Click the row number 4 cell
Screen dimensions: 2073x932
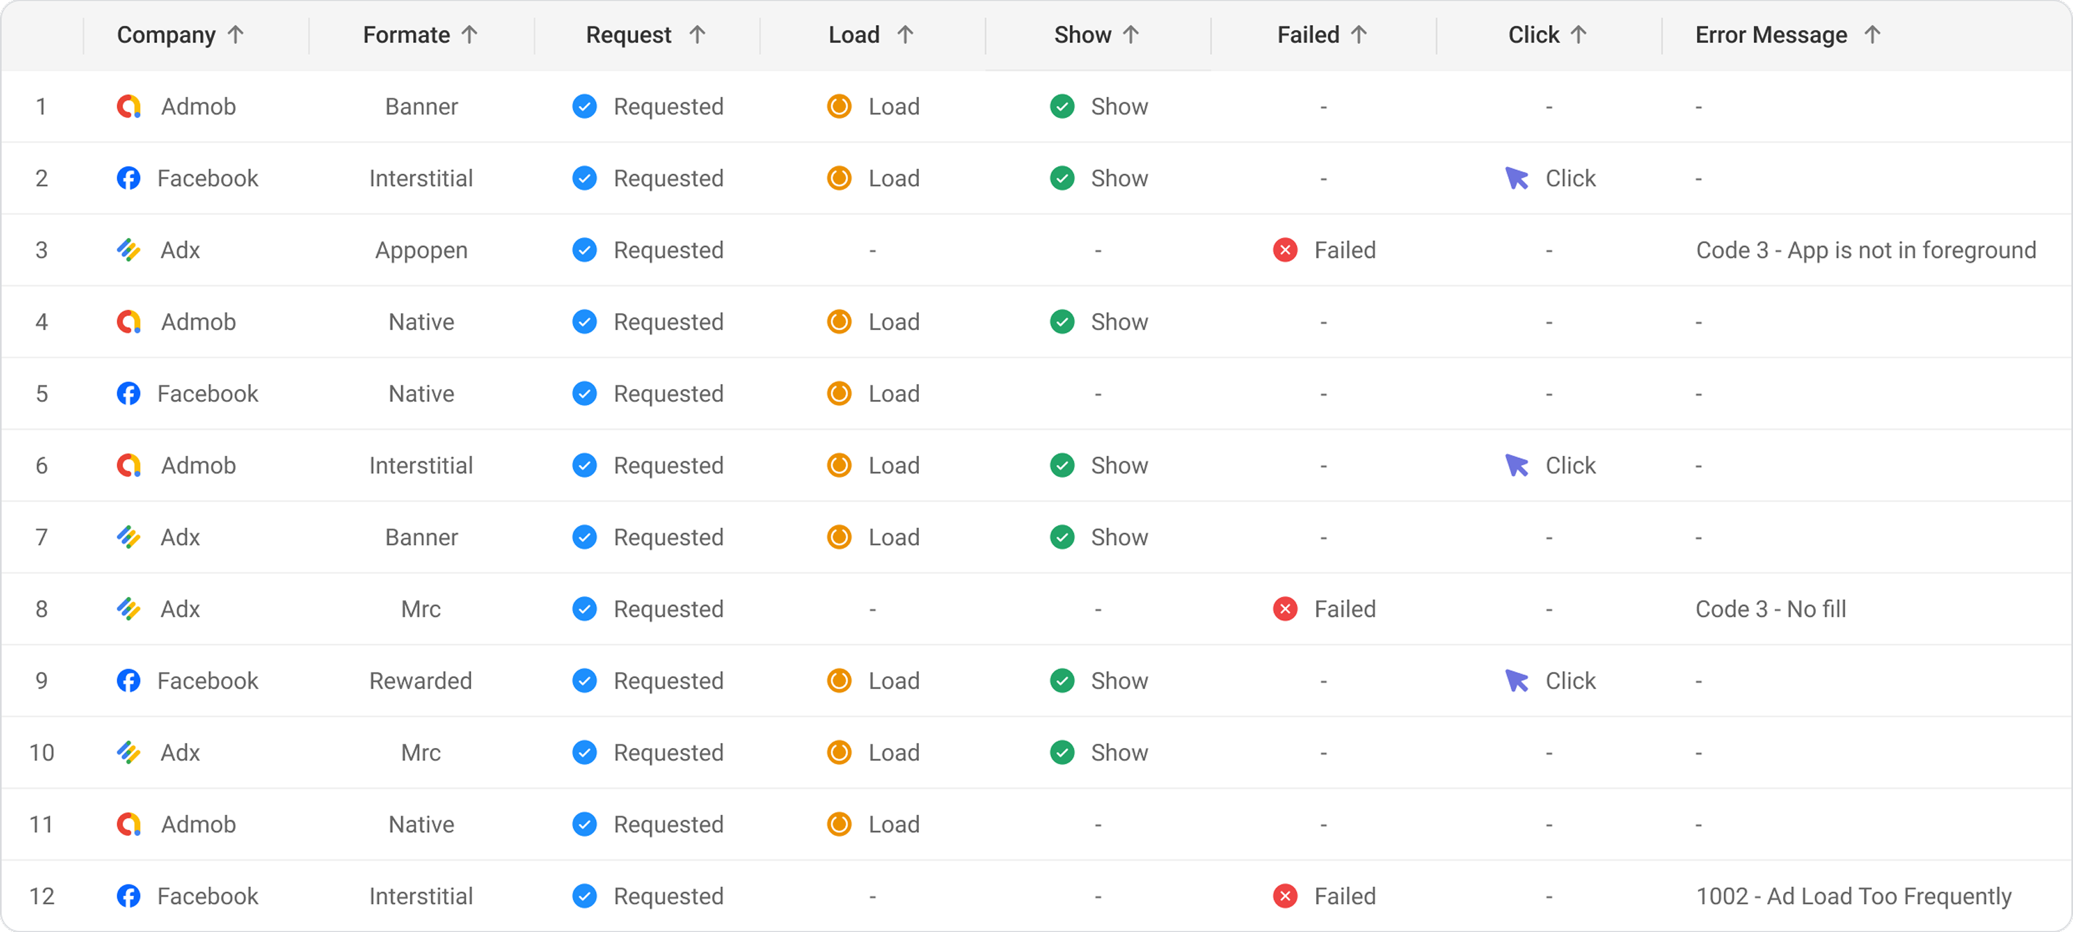click(x=42, y=322)
